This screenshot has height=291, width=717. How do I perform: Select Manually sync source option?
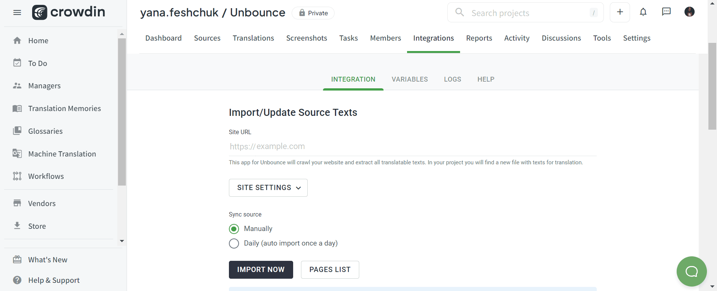(234, 229)
